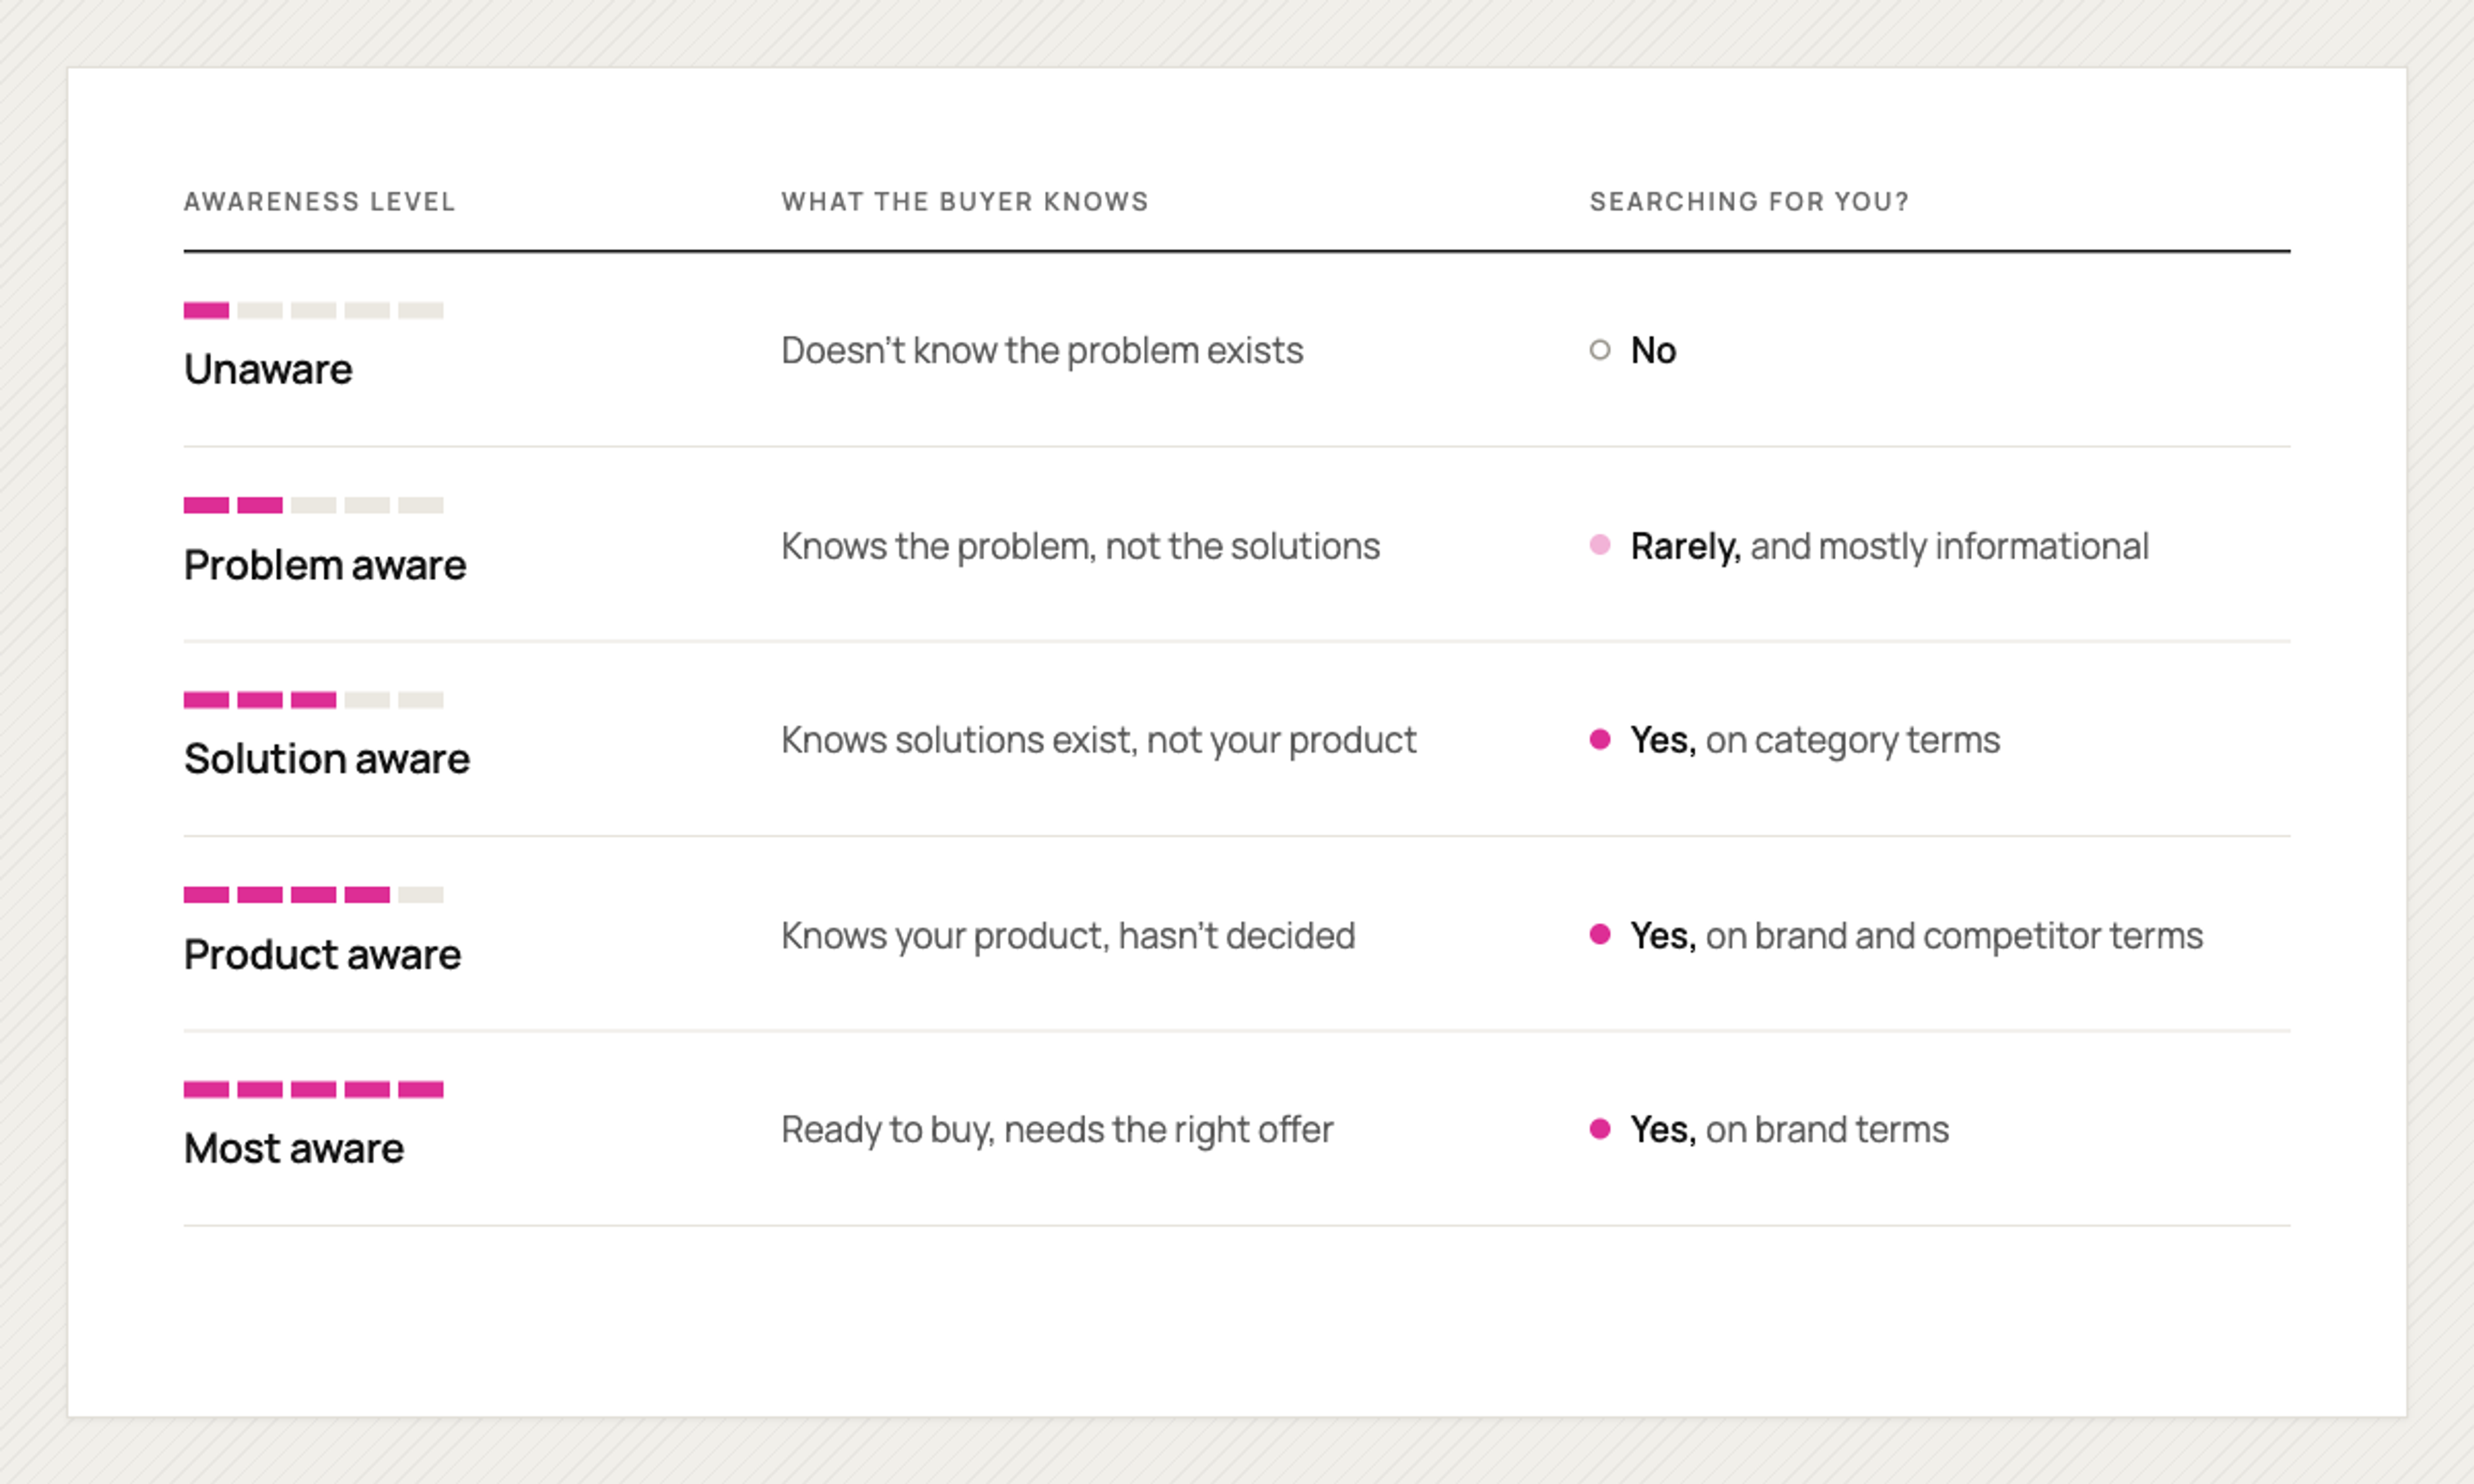Select the 'Solution aware' row label

327,759
